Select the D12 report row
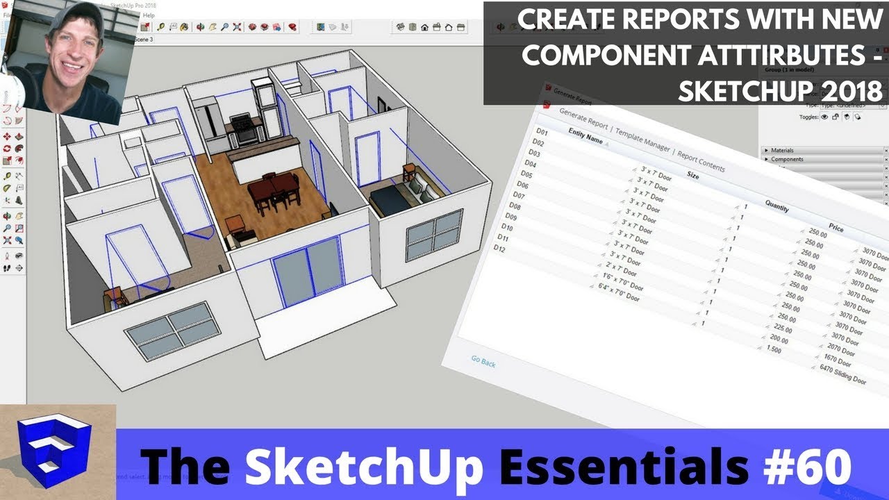This screenshot has height=500, width=889. point(499,248)
